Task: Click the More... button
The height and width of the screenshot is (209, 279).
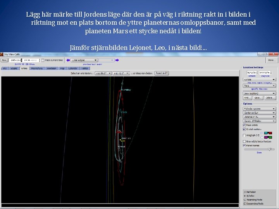Action: pyautogui.click(x=272, y=60)
